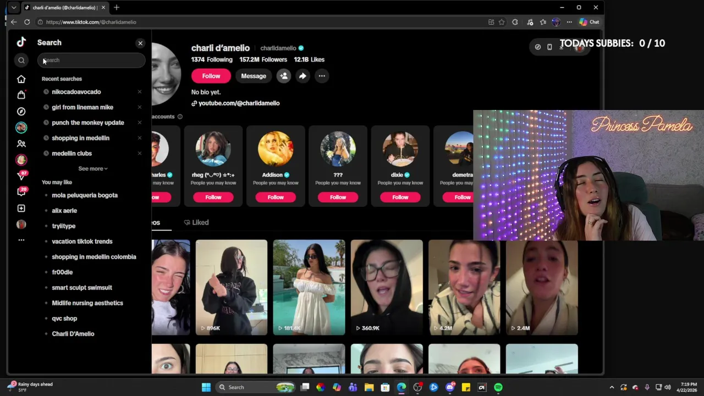
Task: Click the search magnifier icon in sidebar
Action: [21, 61]
